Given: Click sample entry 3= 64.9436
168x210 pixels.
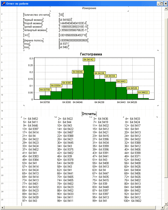Looking at the screenshot, I should tap(101, 119).
